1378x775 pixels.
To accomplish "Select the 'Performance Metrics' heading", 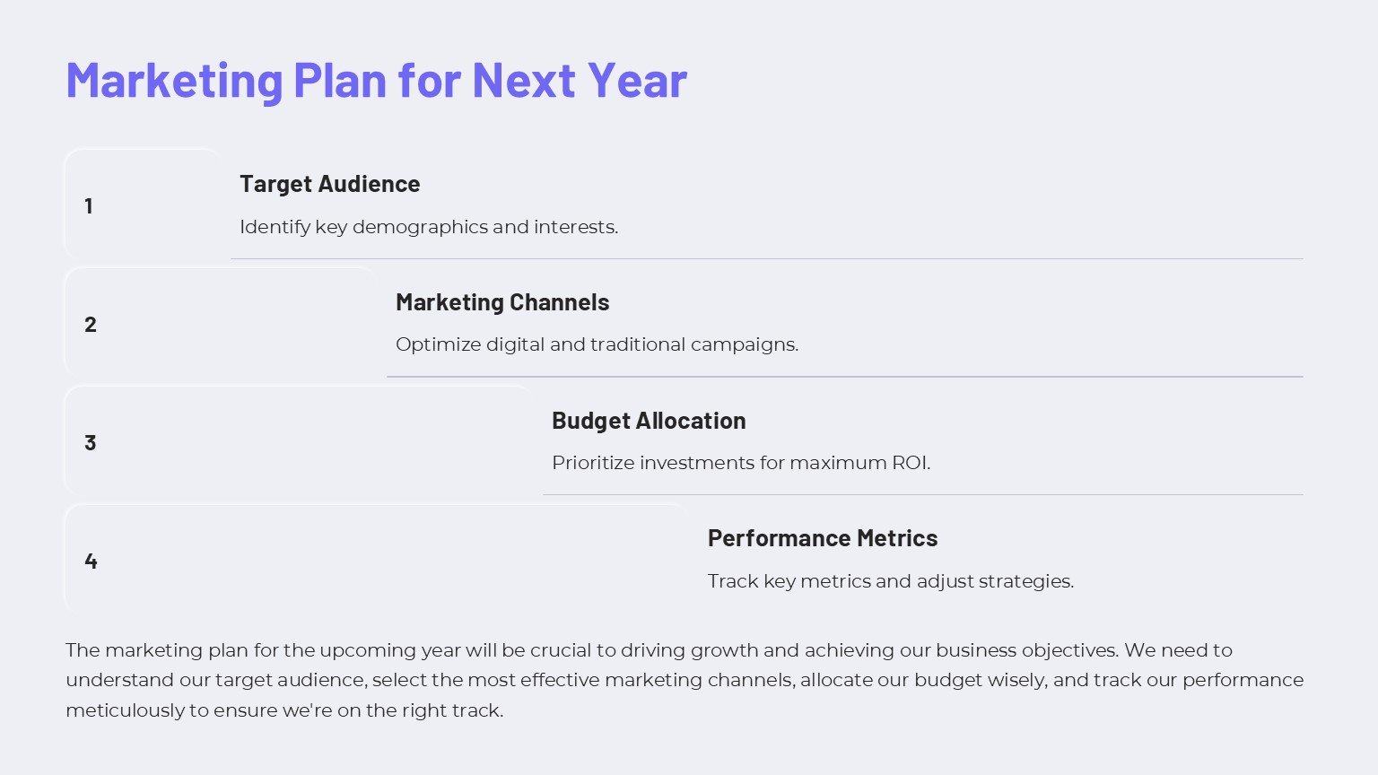I will [x=822, y=538].
